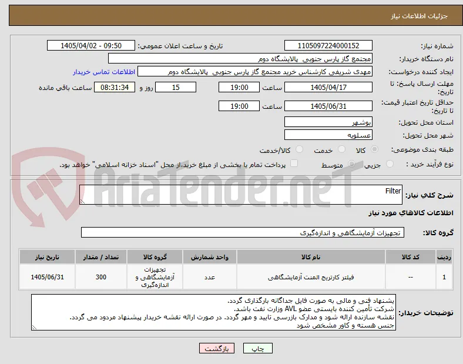This screenshot has width=463, height=364.
Task: Click the delivery city field عسلویه
Action: point(328,135)
